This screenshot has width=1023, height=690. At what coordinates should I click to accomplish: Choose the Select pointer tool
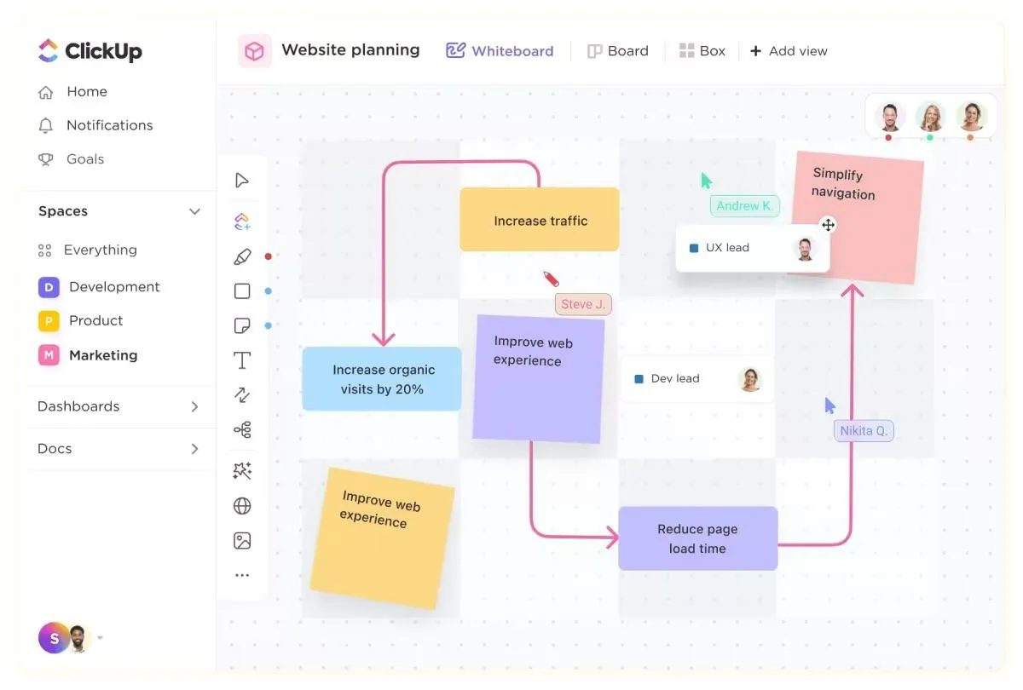[x=242, y=181]
